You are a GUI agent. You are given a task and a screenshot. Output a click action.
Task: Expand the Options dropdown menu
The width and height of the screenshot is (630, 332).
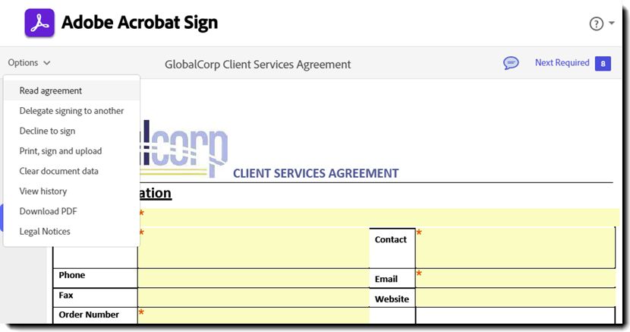click(30, 63)
